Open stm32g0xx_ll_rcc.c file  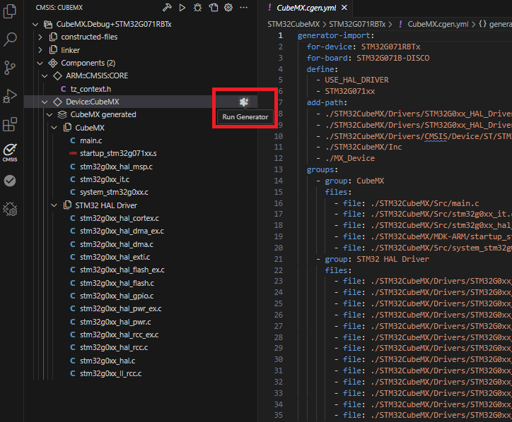click(x=111, y=373)
